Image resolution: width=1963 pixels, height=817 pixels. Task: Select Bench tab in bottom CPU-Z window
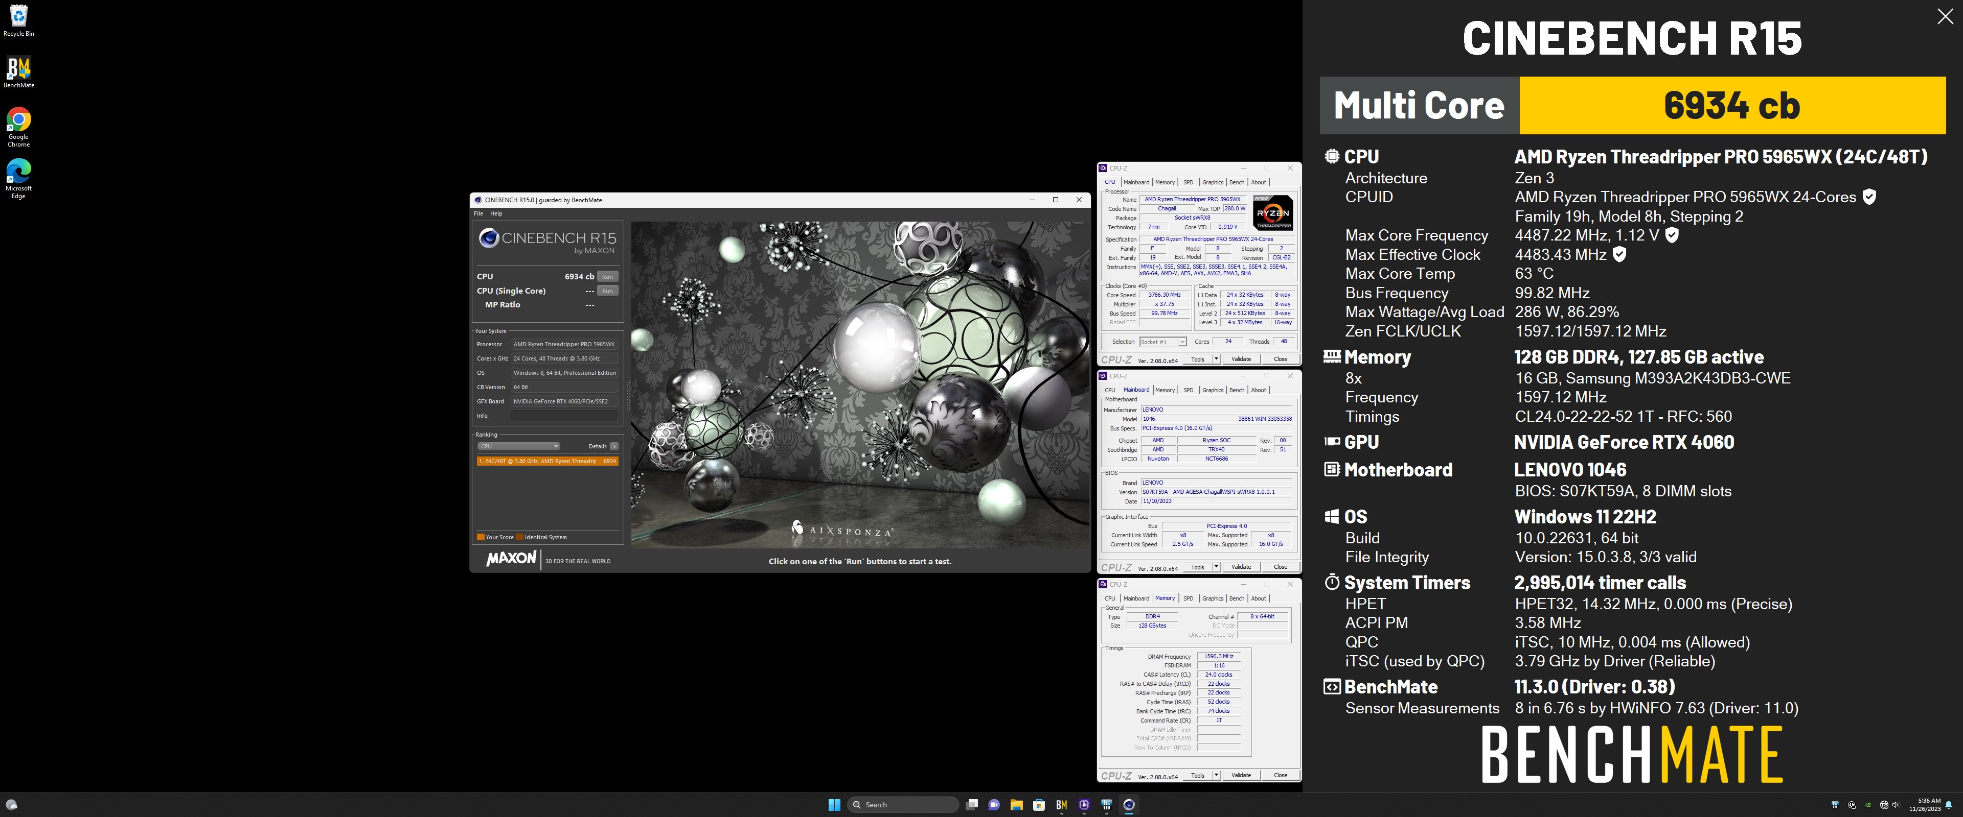(1237, 598)
